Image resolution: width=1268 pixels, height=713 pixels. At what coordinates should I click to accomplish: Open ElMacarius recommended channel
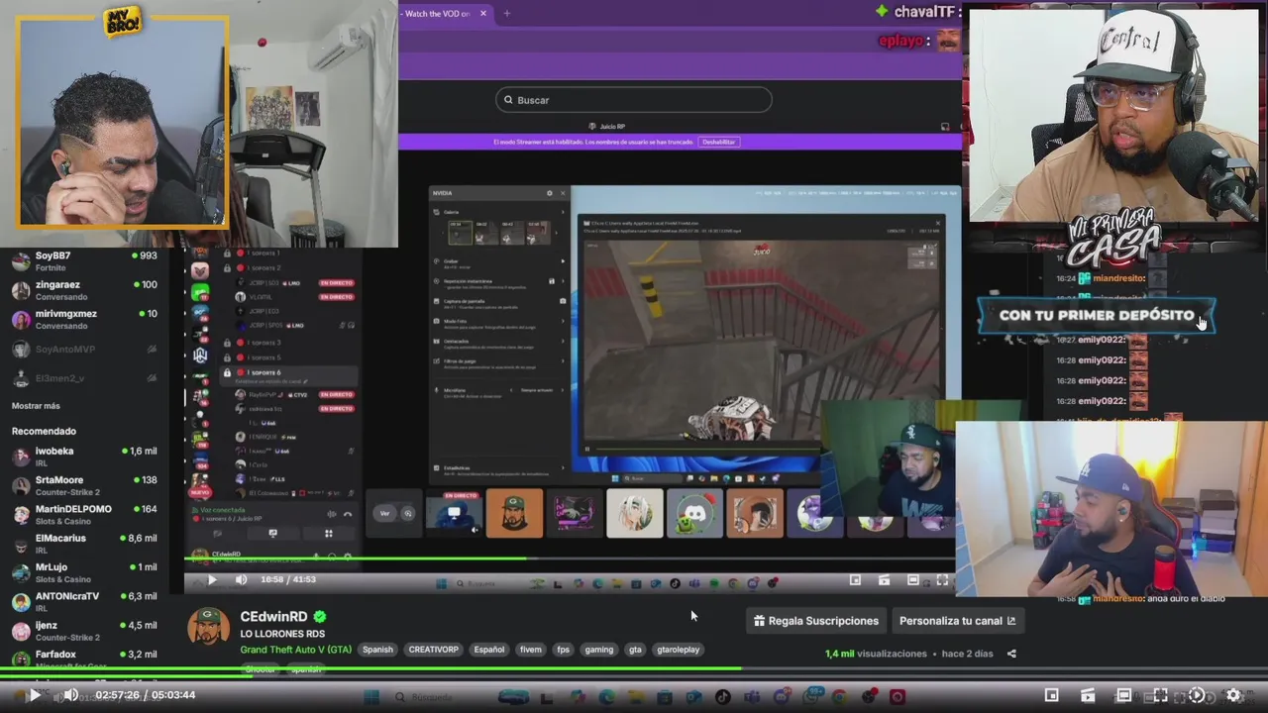pyautogui.click(x=84, y=544)
